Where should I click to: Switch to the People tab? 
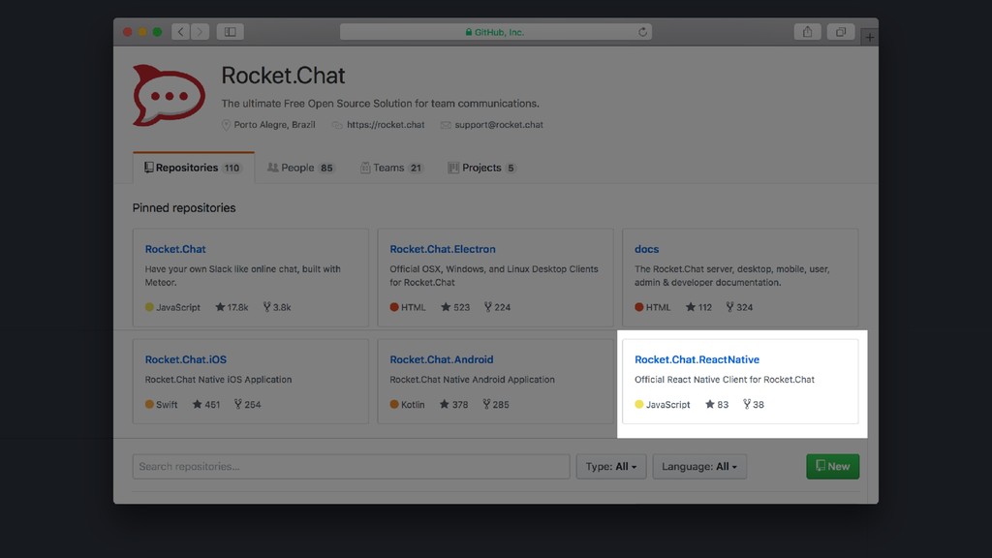(301, 168)
